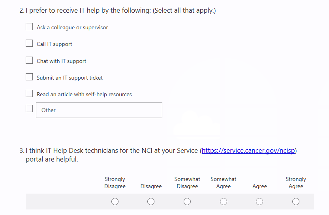
Task: Check the 'Ask a colleague or supervisor' checkbox
Action: (x=29, y=27)
